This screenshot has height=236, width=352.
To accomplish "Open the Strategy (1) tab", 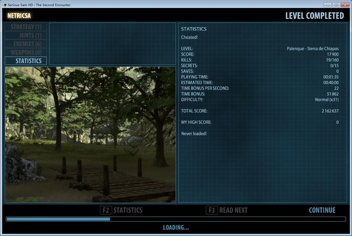I will 26,27.
